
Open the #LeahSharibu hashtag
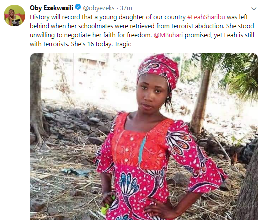pos(206,17)
